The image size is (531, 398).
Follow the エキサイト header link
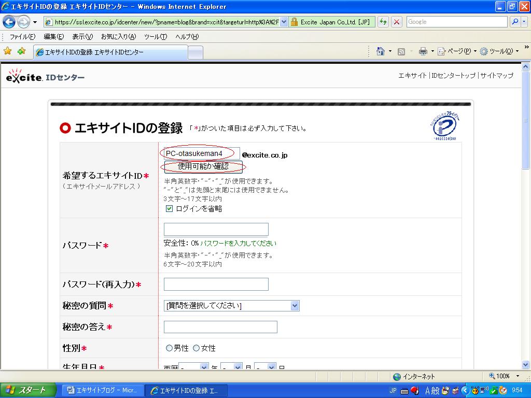tap(412, 76)
